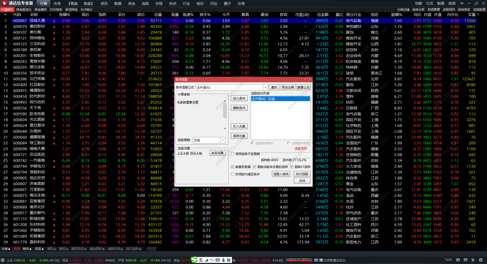
Task: Expand the 板块 tab menu at bottom
Action: [x=27, y=249]
